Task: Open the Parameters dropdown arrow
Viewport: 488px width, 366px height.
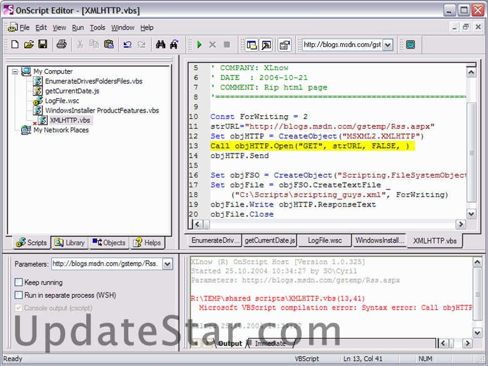Action: pyautogui.click(x=168, y=264)
